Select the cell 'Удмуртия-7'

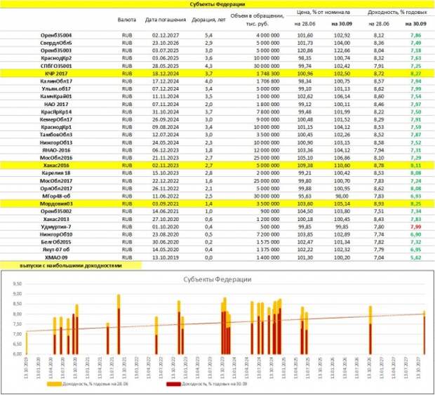56,227
